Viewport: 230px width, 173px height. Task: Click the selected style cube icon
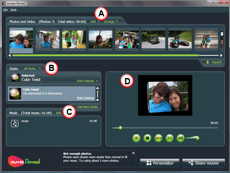pos(16,78)
